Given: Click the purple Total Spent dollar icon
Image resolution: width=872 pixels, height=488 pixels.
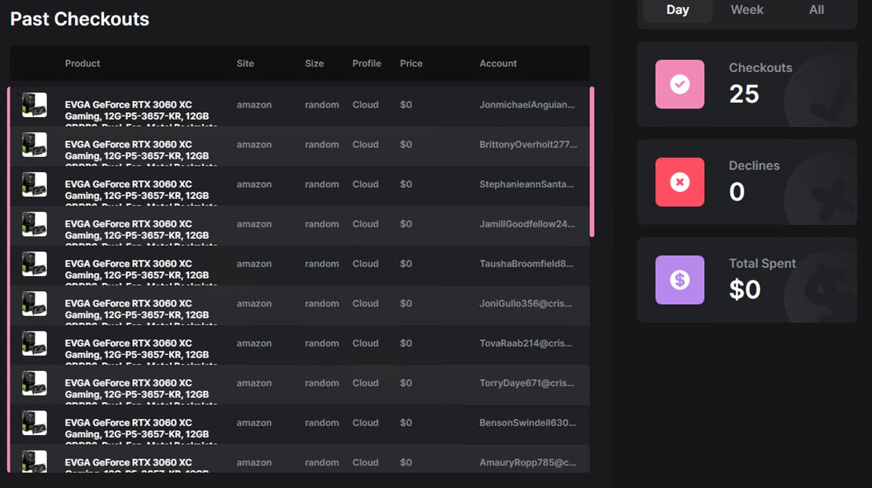Looking at the screenshot, I should [x=679, y=280].
